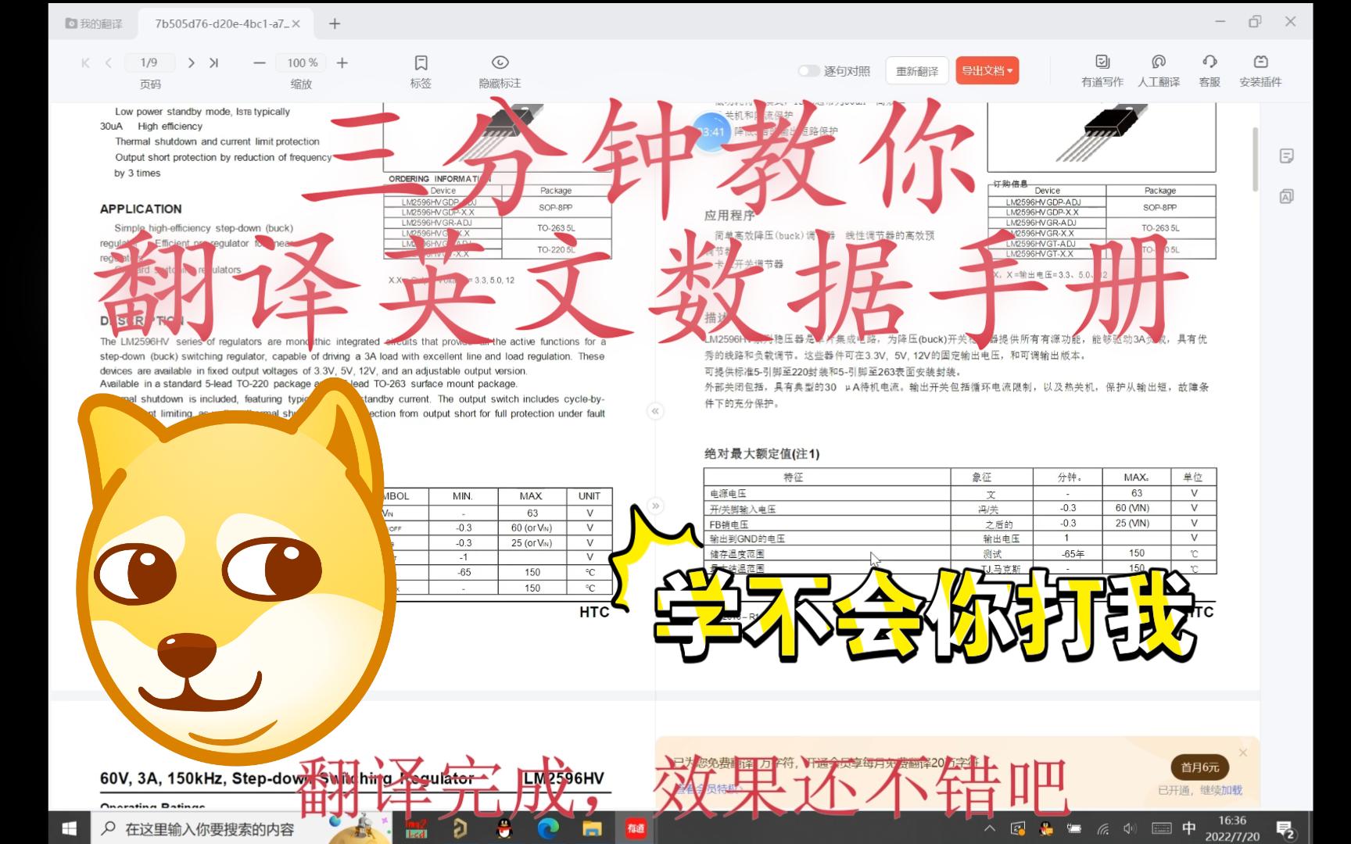Viewport: 1351px width, 844px height.
Task: Open the 标签 bookmark tool
Action: point(421,71)
